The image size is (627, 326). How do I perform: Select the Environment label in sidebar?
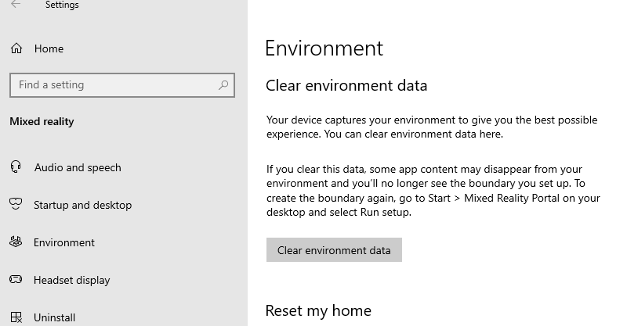coord(64,242)
